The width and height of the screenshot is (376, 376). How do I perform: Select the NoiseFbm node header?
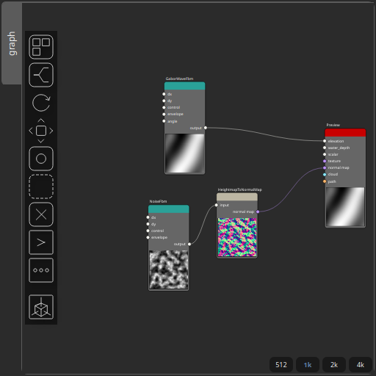[168, 209]
